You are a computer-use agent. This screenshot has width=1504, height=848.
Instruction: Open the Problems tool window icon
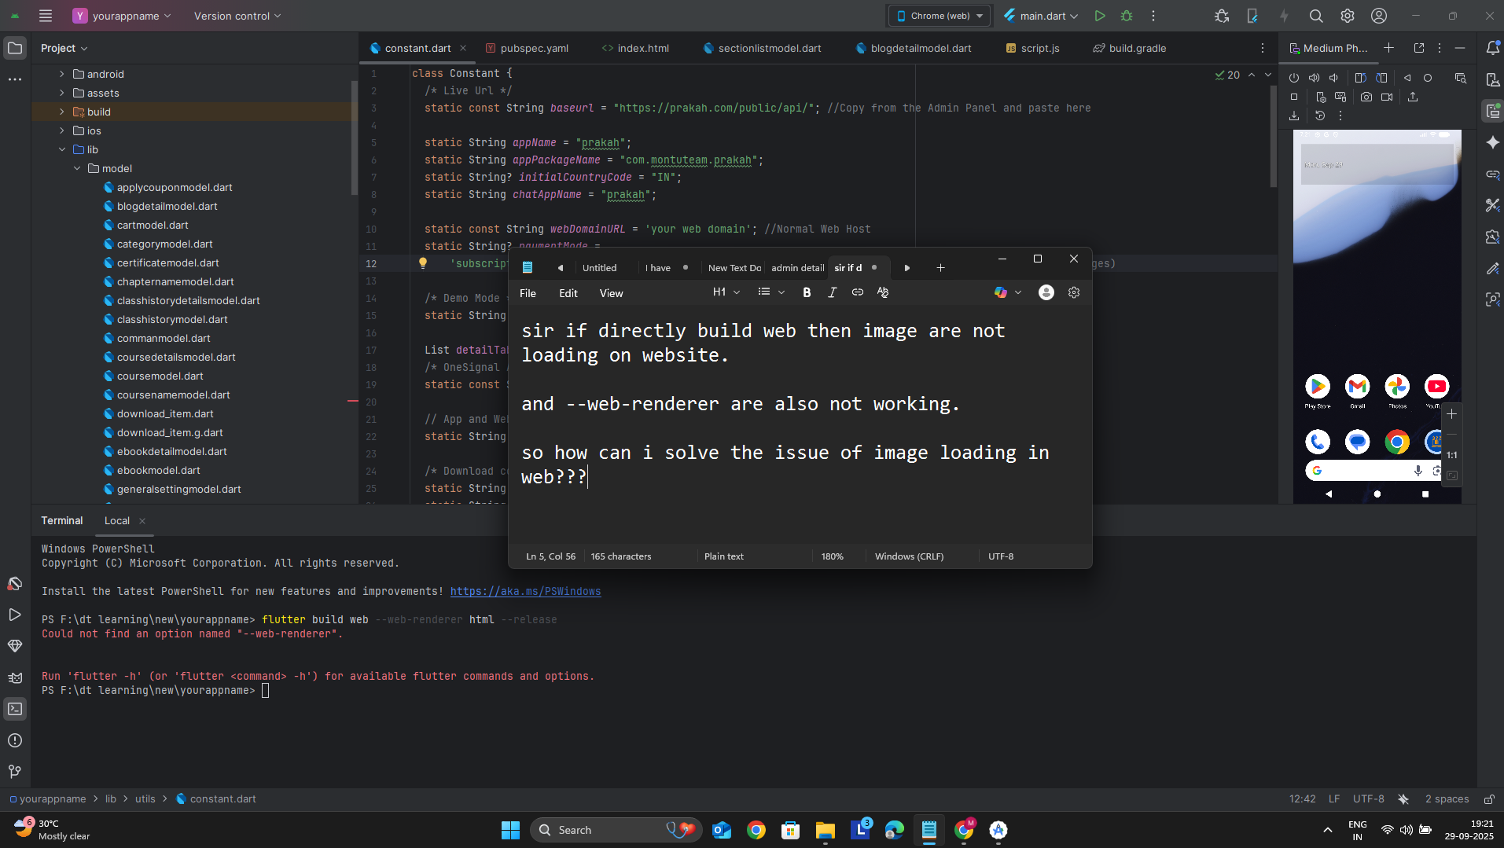pos(15,740)
